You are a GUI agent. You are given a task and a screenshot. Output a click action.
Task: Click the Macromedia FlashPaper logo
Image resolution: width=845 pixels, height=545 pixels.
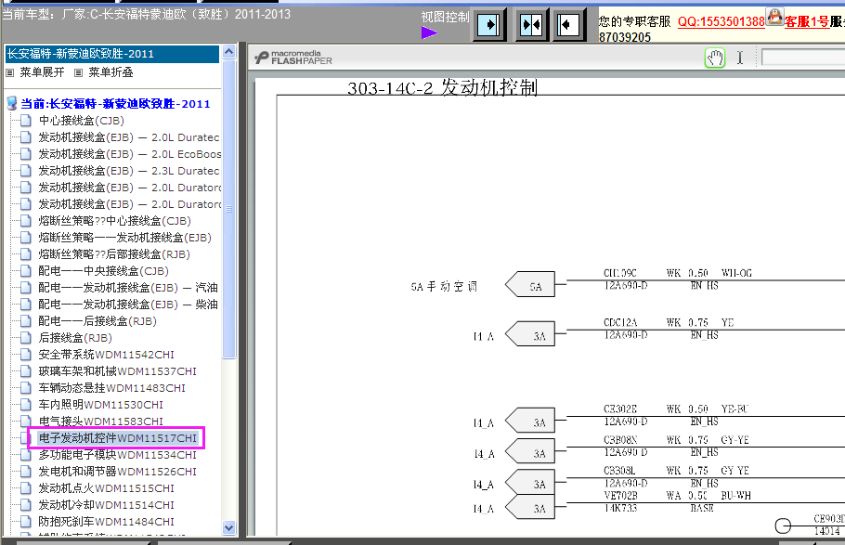(x=293, y=58)
